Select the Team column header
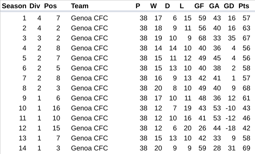Image resolution: width=255 pixels, height=154 pixels. click(x=80, y=6)
